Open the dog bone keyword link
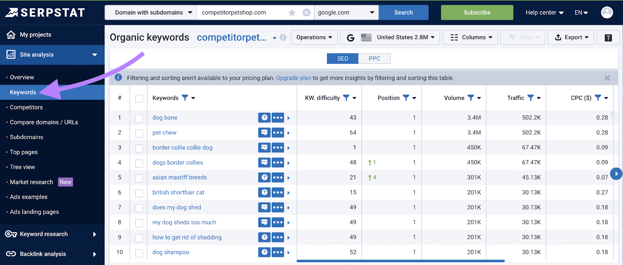This screenshot has width=623, height=265. coord(165,118)
